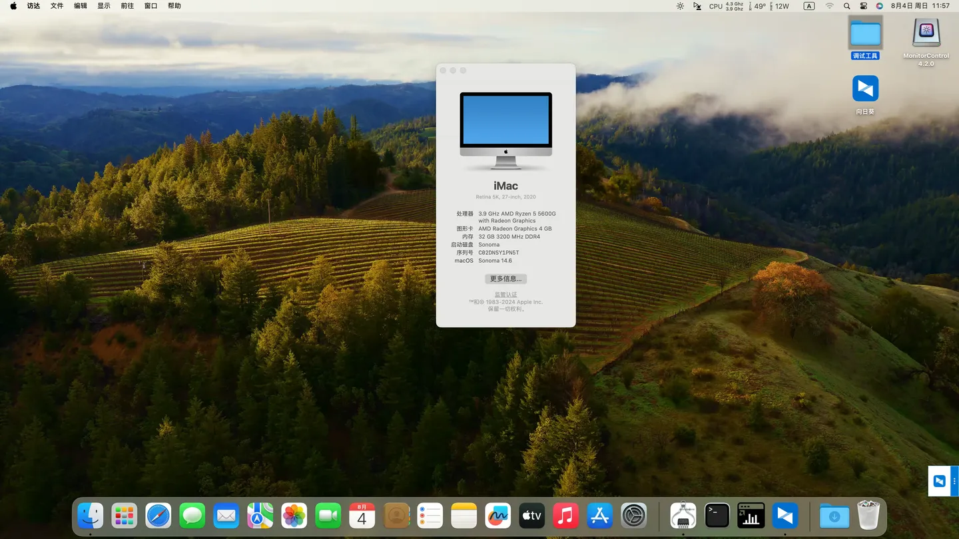This screenshot has height=539, width=959.
Task: Open the Downloads stack in Dock
Action: coord(834,516)
